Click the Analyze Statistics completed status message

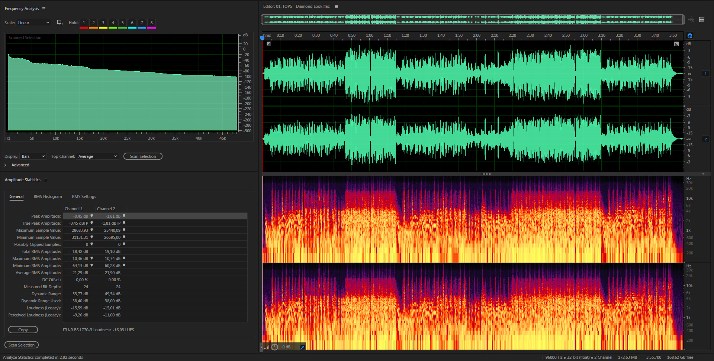click(x=43, y=357)
